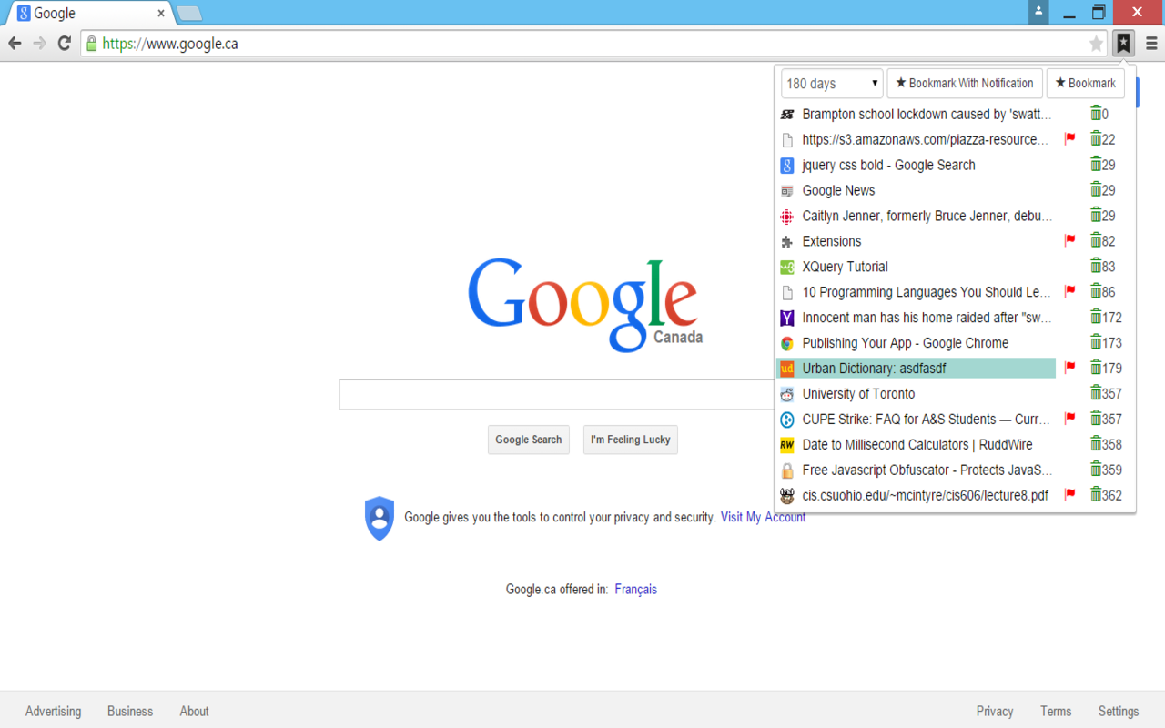
Task: Click the red flag on 10 Programming Languages
Action: tap(1070, 292)
